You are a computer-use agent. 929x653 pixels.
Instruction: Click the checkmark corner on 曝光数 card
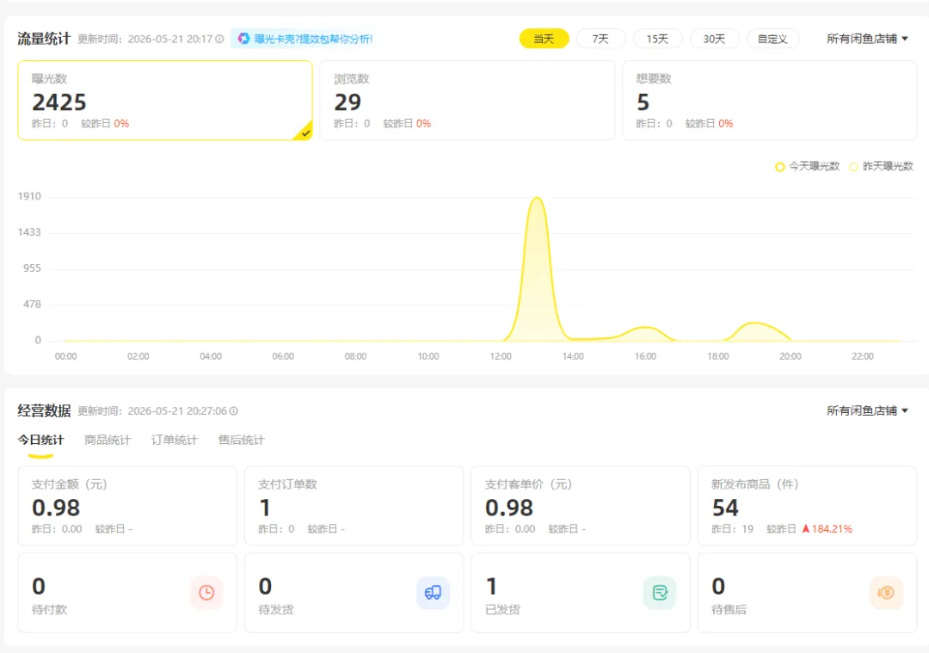tap(305, 132)
